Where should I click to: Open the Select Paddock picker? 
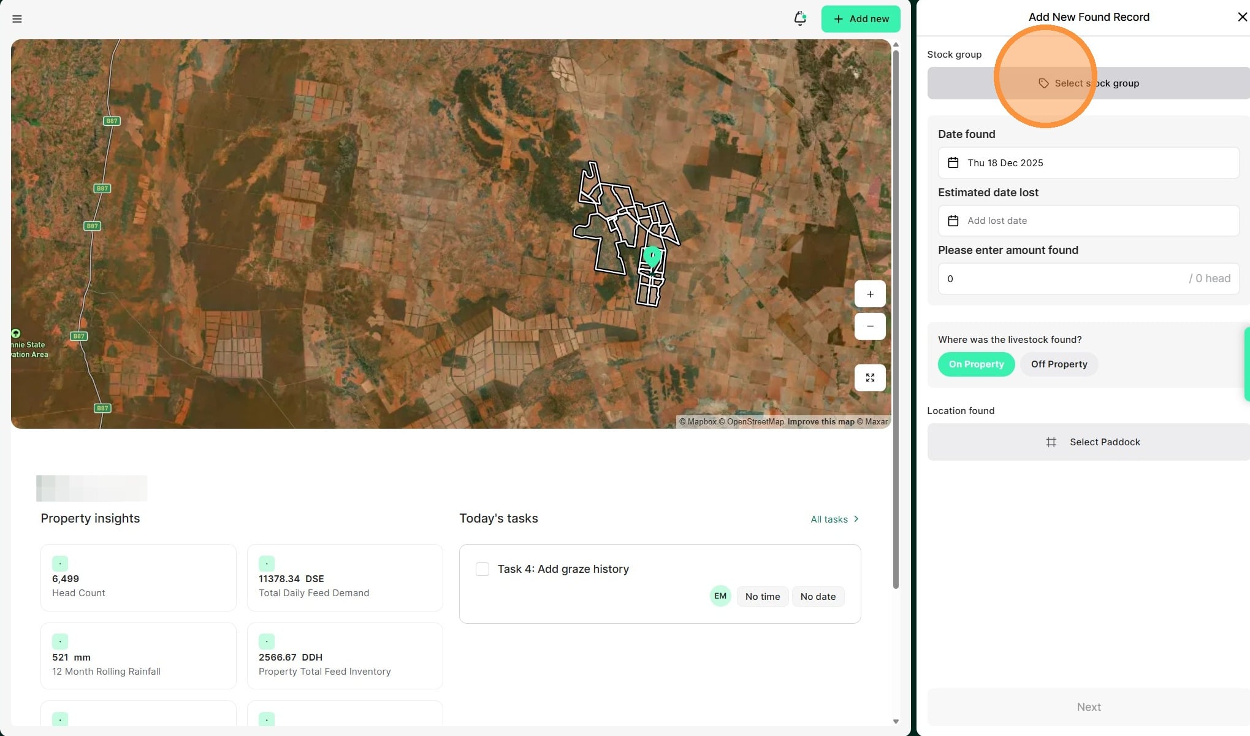point(1088,442)
